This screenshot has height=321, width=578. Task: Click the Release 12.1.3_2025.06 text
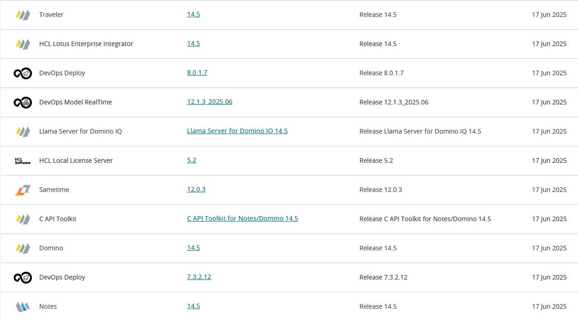394,102
